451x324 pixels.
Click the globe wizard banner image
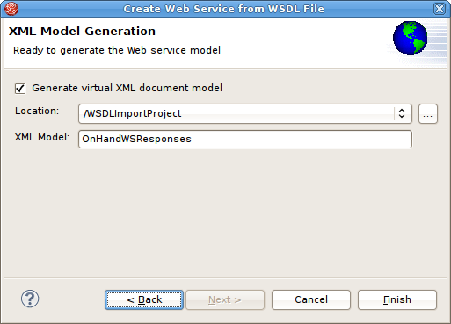coord(411,38)
